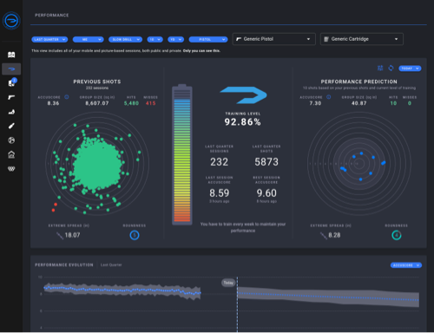Click the 8.59 last session AccuScore
434x333 pixels.
(x=219, y=193)
